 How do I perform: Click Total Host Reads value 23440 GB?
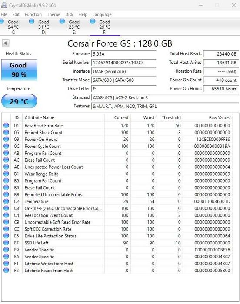click(x=221, y=54)
